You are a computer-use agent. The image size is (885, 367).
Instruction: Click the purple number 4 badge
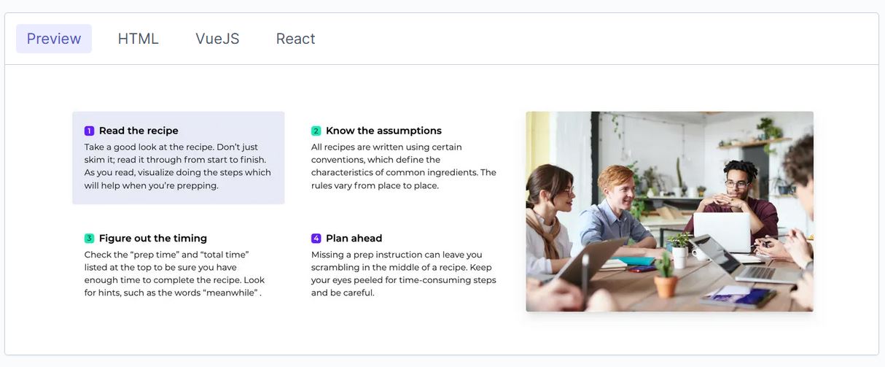316,239
